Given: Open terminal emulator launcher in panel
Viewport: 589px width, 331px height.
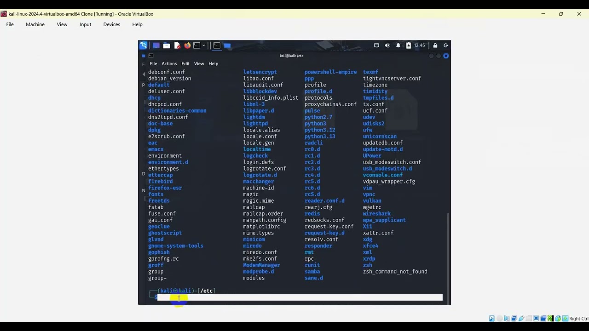Looking at the screenshot, I should click(x=196, y=46).
